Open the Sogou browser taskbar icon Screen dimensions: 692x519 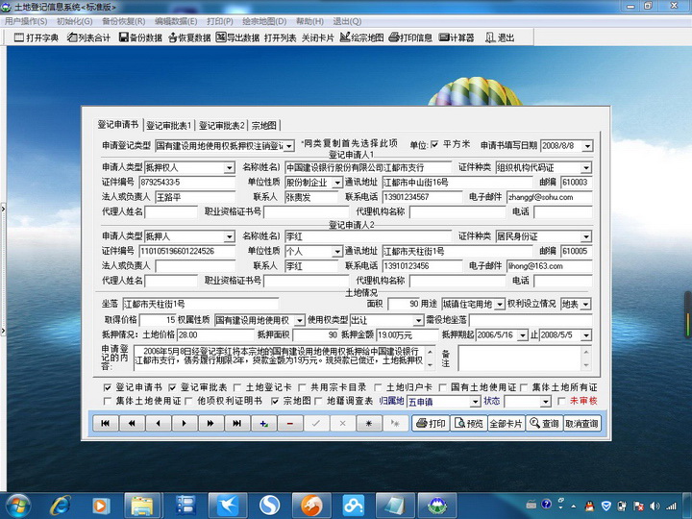269,506
